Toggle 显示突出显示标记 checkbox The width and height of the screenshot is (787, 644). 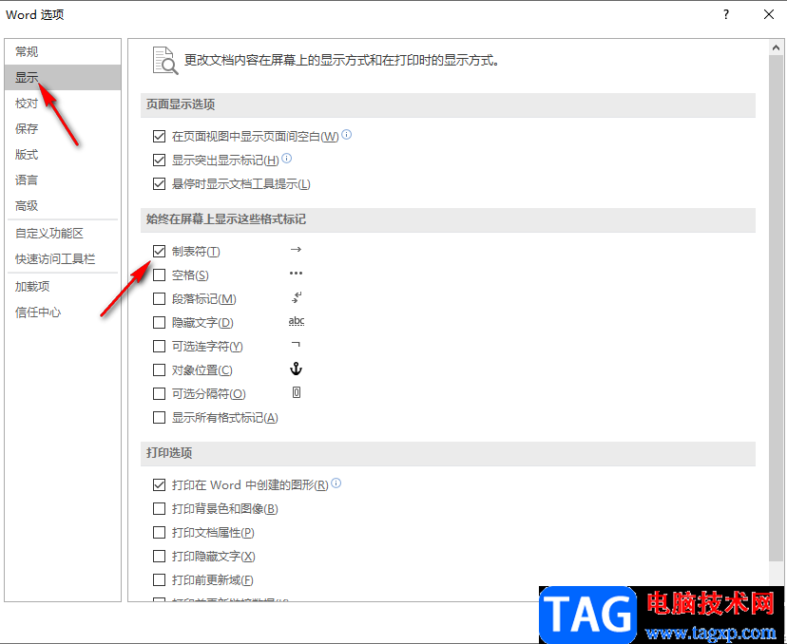159,160
